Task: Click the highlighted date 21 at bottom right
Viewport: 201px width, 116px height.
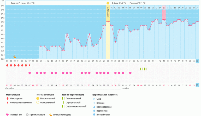Action: click(x=197, y=85)
